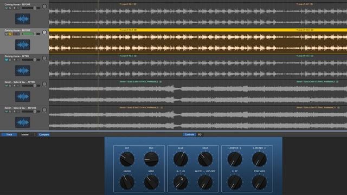Click the waveform icon of the topmost Coming Home track
The image size is (347, 195).
pyautogui.click(x=23, y=19)
